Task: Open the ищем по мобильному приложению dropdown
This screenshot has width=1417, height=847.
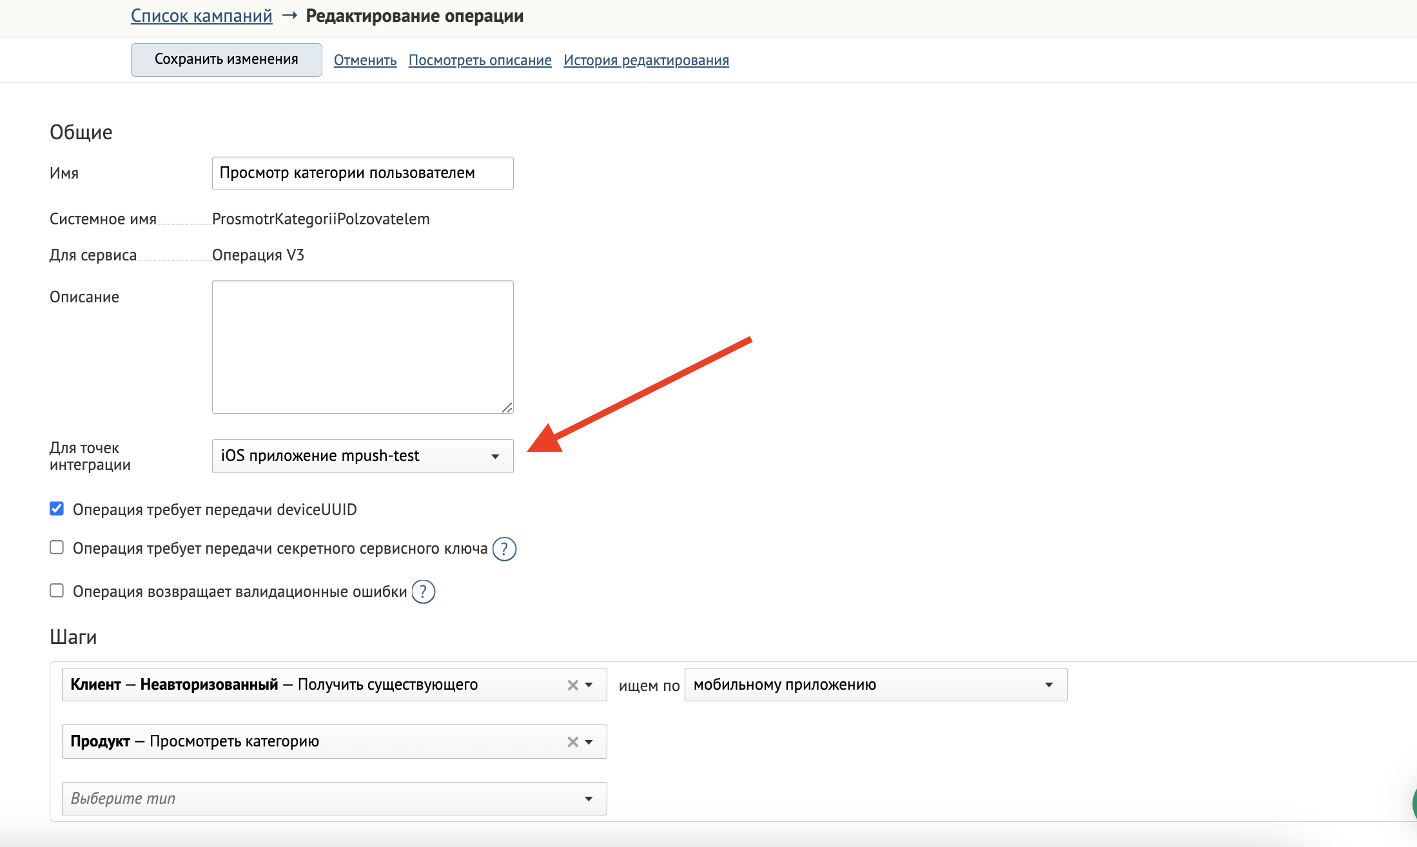Action: [x=875, y=685]
